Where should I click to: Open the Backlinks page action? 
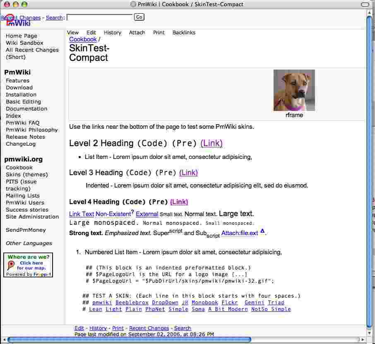point(184,33)
